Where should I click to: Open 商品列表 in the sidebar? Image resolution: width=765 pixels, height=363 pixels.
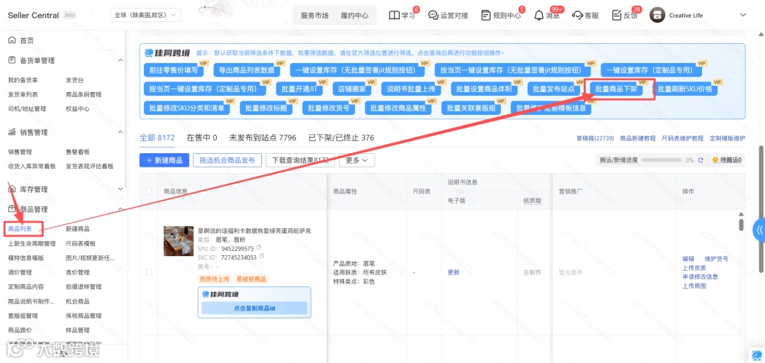tap(20, 228)
